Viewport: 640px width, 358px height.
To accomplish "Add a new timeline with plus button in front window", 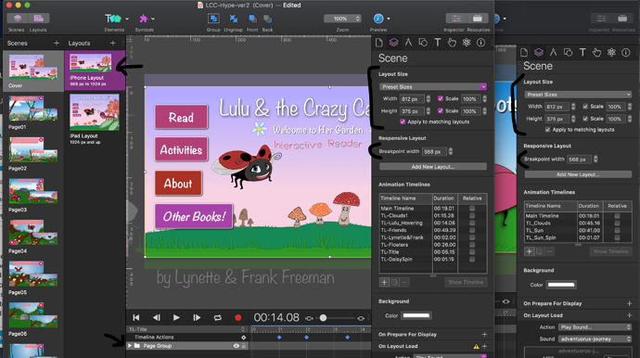I will [384, 282].
